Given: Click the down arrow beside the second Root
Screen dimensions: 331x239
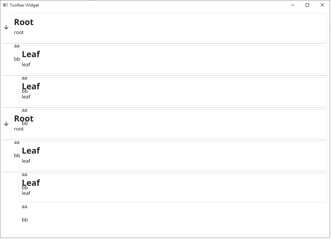Looking at the screenshot, I should [x=6, y=123].
